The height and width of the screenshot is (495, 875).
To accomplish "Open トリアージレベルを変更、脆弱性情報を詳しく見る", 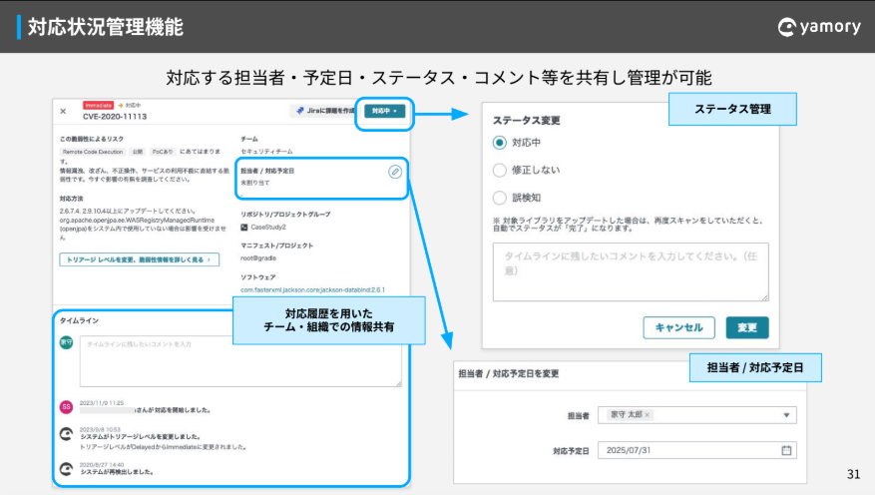I will tap(139, 259).
